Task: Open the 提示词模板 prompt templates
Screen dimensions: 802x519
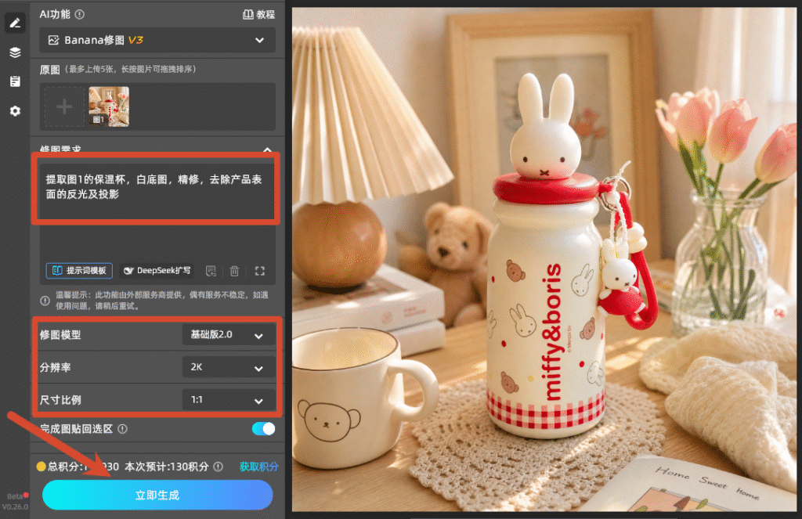Action: tap(79, 271)
